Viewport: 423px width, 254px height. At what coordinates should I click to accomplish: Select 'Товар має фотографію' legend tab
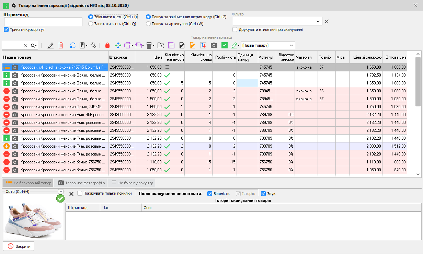(x=81, y=183)
